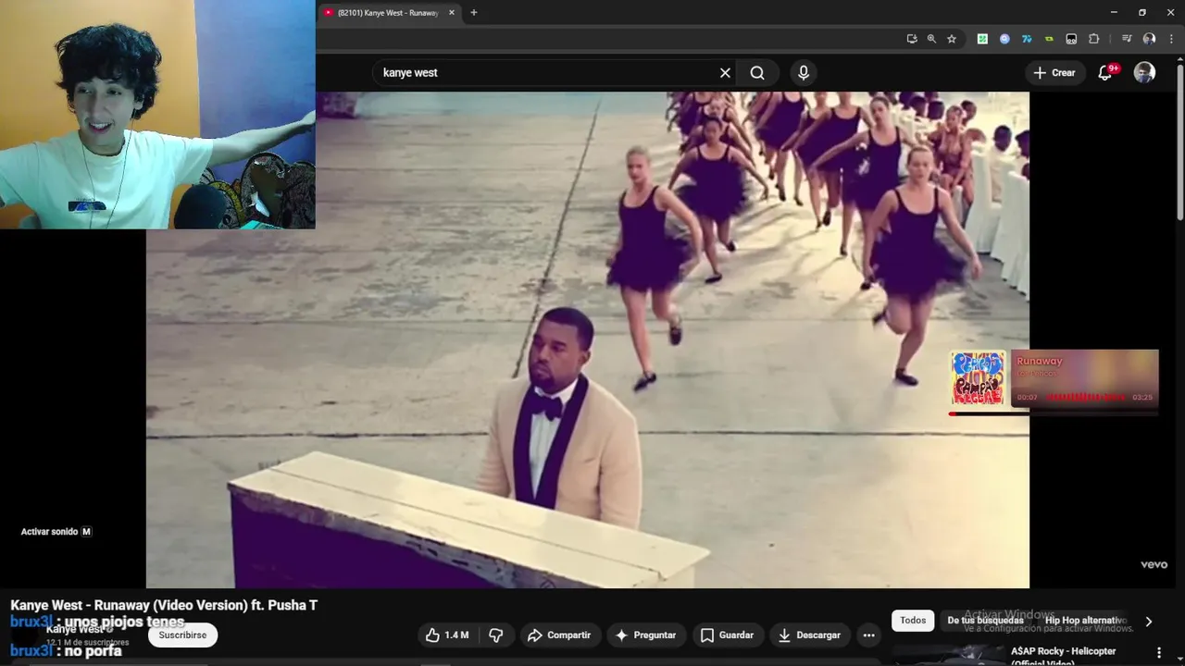Image resolution: width=1185 pixels, height=666 pixels.
Task: Click the Runaway video player
Action: click(x=587, y=339)
